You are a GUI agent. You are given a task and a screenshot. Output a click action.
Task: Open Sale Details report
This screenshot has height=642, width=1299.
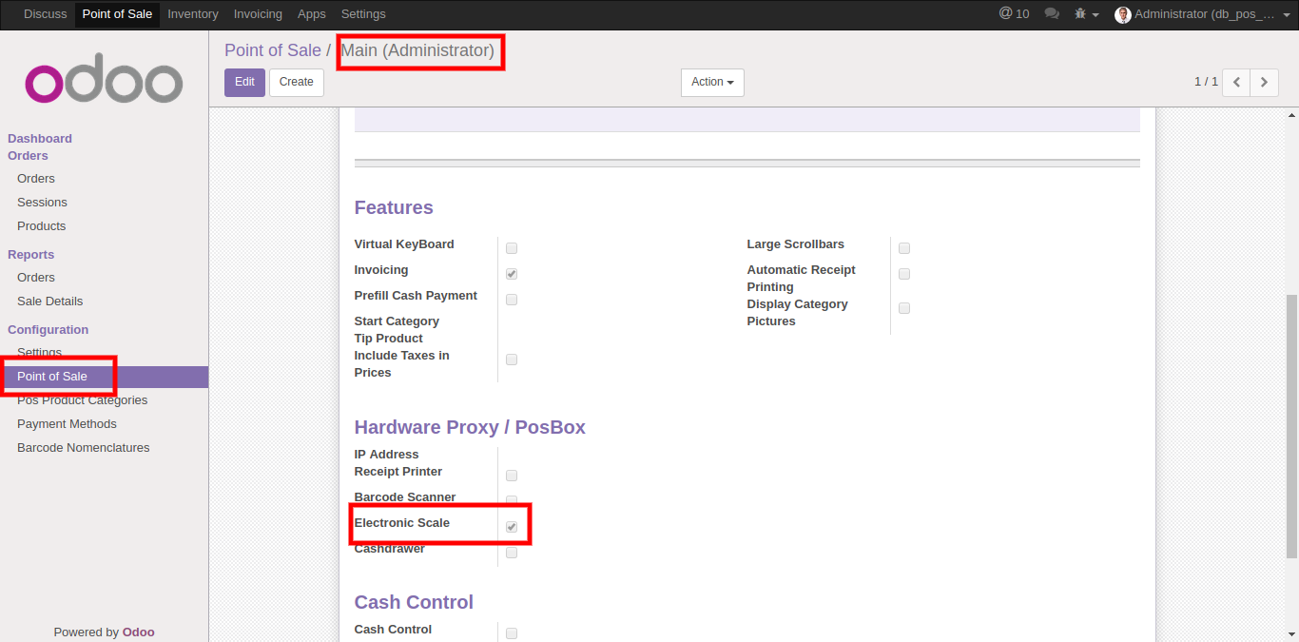tap(50, 302)
